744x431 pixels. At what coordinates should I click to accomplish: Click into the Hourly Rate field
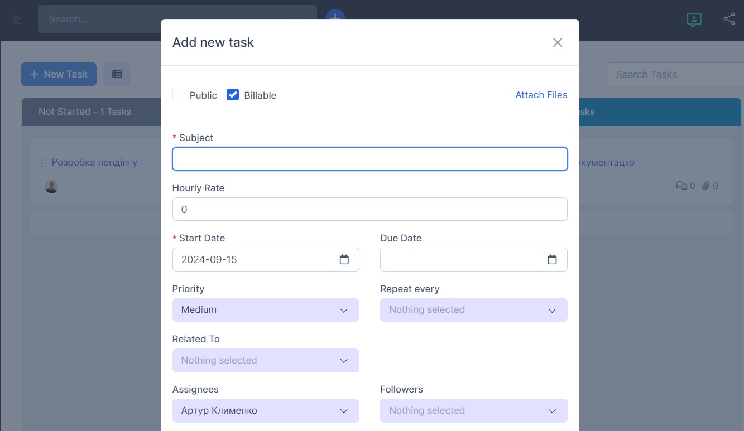pos(369,209)
